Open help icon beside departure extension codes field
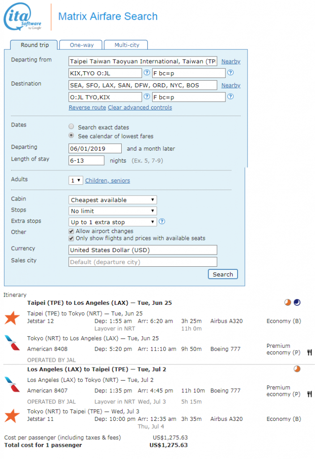Image resolution: width=315 pixels, height=459 pixels. coord(230,72)
